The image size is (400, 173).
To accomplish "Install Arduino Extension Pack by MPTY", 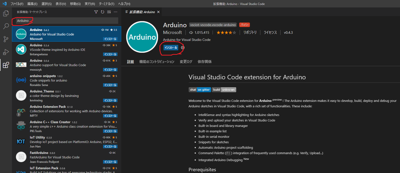I will point(110,116).
